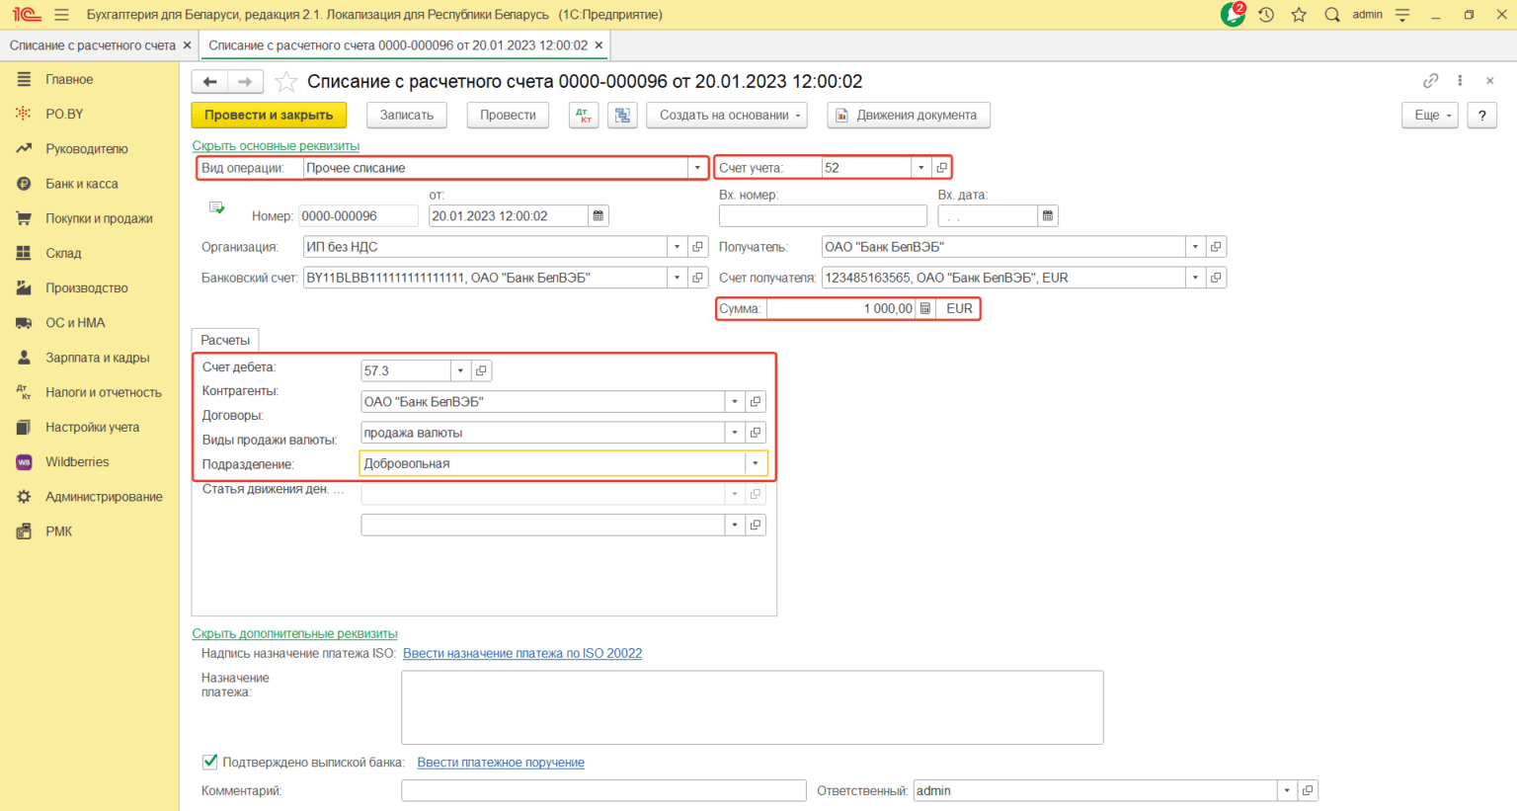The width and height of the screenshot is (1517, 811).
Task: Expand Получатель dropdown arrow
Action: (1195, 247)
